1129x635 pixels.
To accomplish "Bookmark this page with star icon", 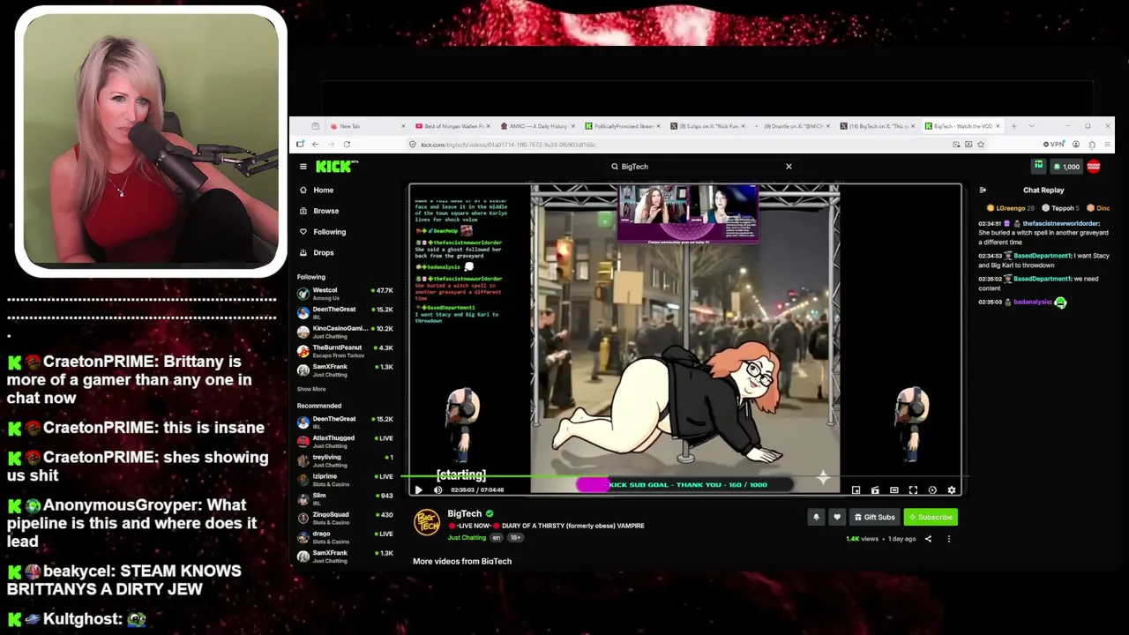I will (x=981, y=145).
